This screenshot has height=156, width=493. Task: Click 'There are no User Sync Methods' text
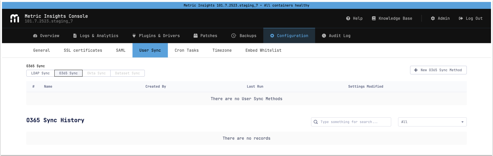tap(247, 99)
